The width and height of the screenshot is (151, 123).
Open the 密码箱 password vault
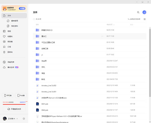click(10, 42)
